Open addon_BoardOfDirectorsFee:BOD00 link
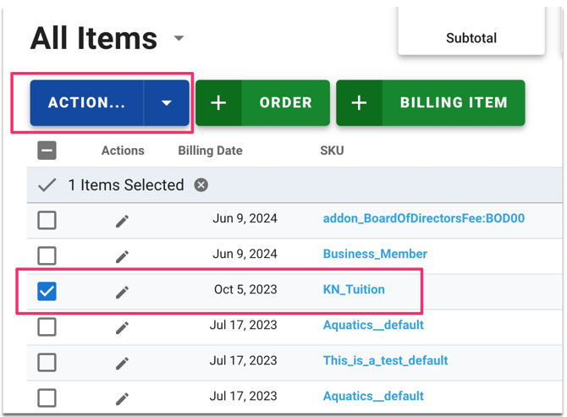The width and height of the screenshot is (567, 417). coord(423,218)
